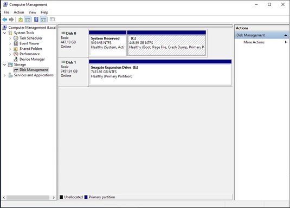Click the Computer Management (Local) root node icon

pos(5,28)
